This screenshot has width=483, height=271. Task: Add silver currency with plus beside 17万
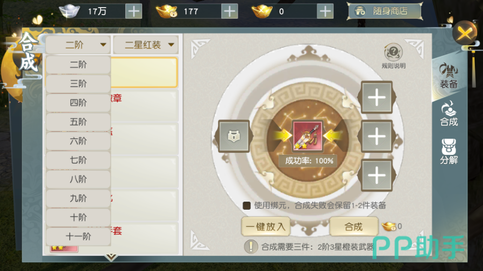[133, 11]
